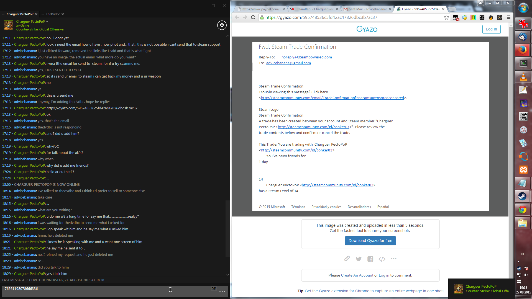Open the embed code icon
The height and width of the screenshot is (299, 532).
(x=382, y=259)
